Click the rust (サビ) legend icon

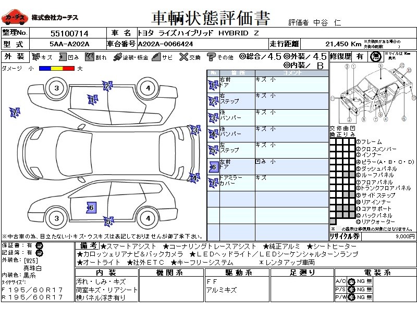pyautogui.click(x=156, y=57)
